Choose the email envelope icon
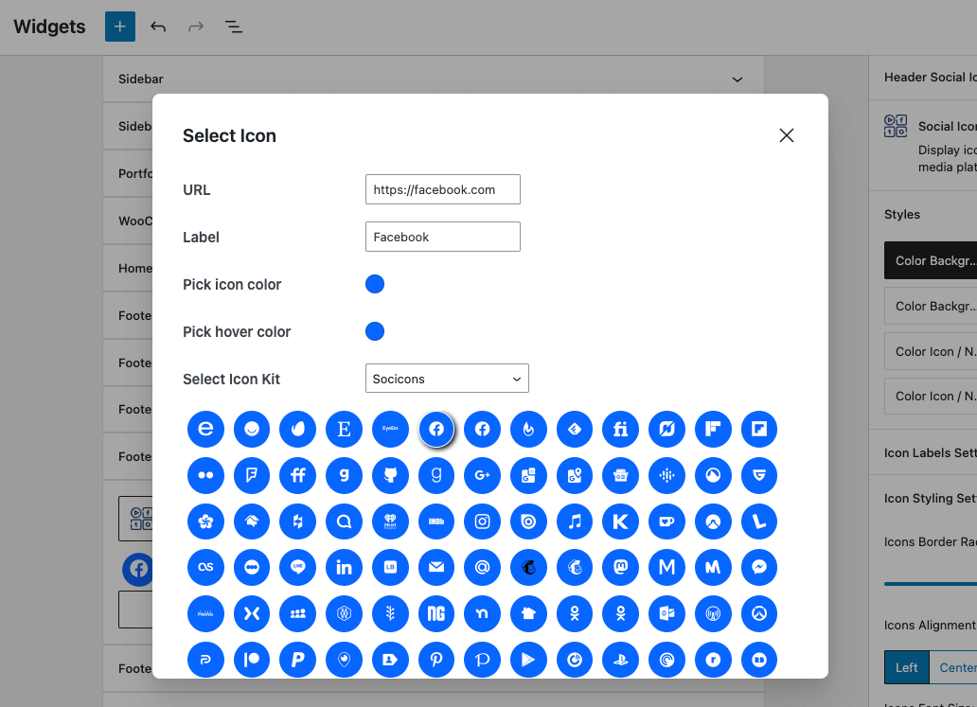 point(436,568)
